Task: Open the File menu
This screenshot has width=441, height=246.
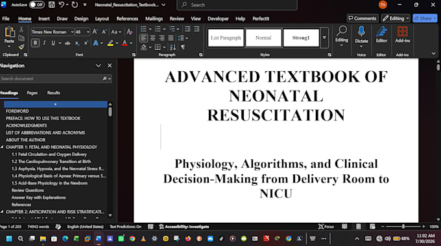Action: pos(6,19)
